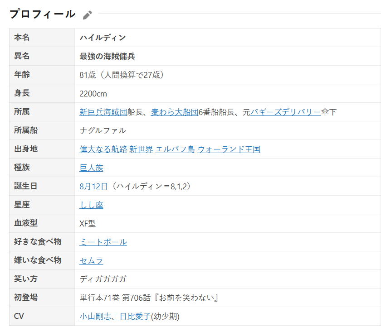This screenshot has height=332, width=386.
Task: Click the age value 81歳（人間換算で27歳）
Action: coord(122,75)
